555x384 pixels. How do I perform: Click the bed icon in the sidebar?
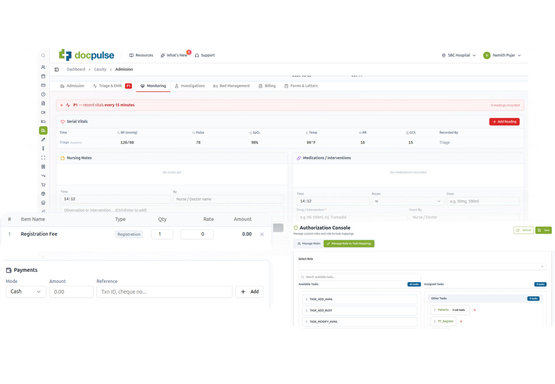pos(43,121)
